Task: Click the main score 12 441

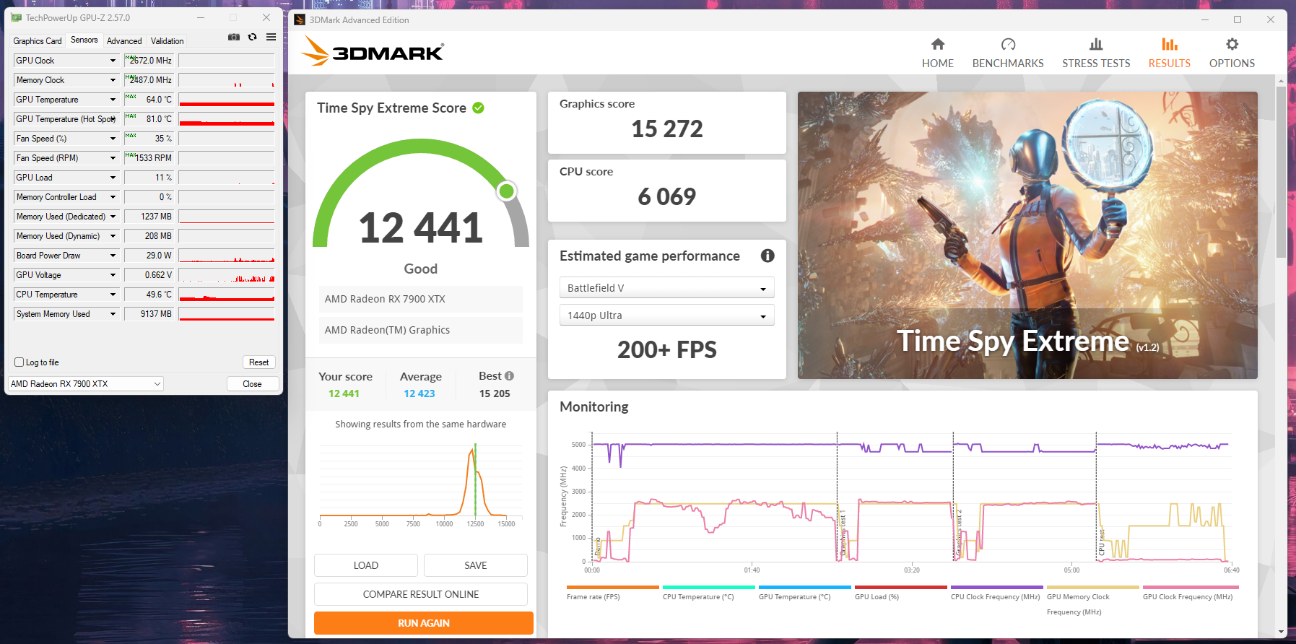Action: pyautogui.click(x=421, y=227)
